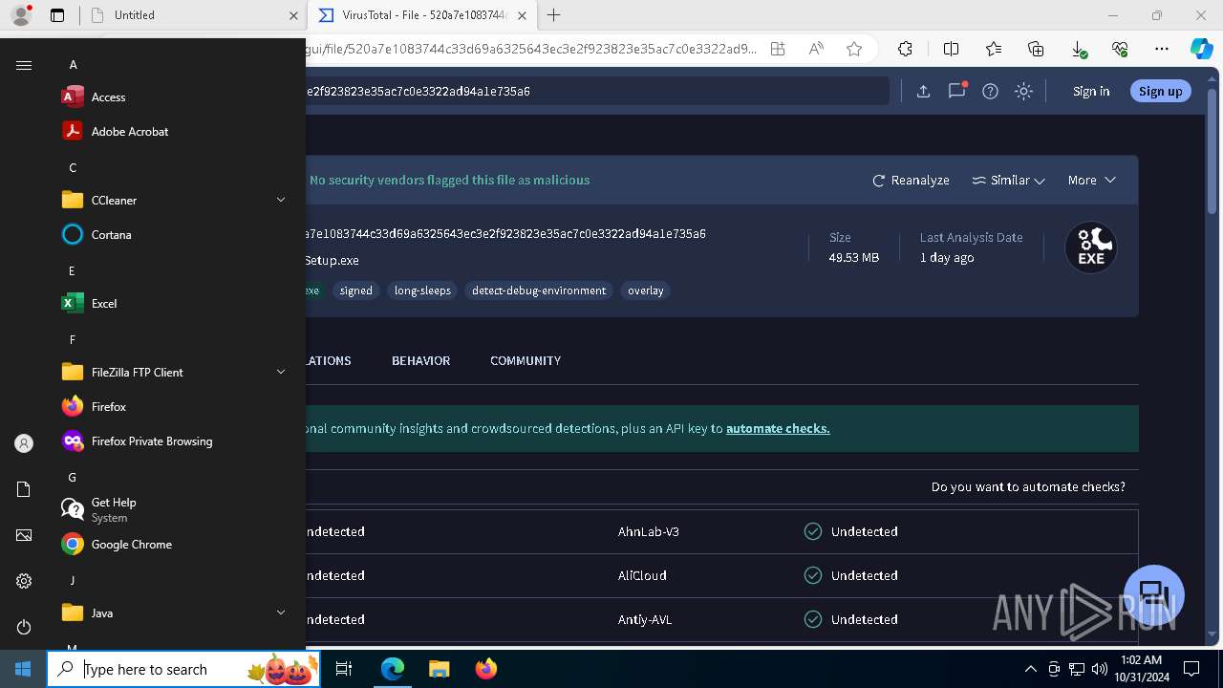Image resolution: width=1223 pixels, height=688 pixels.
Task: Open Edge favorites list
Action: pos(994,49)
